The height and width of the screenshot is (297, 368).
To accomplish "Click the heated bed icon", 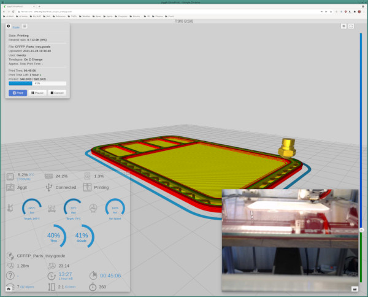I will (52, 208).
